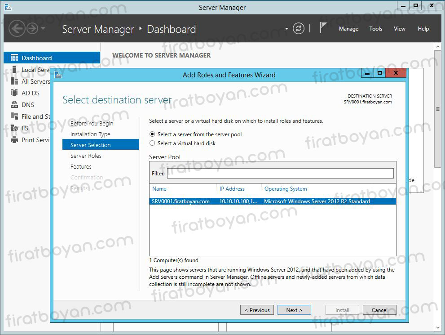Go to Server Roles wizard step
Screen dimensions: 445x335
[86, 156]
